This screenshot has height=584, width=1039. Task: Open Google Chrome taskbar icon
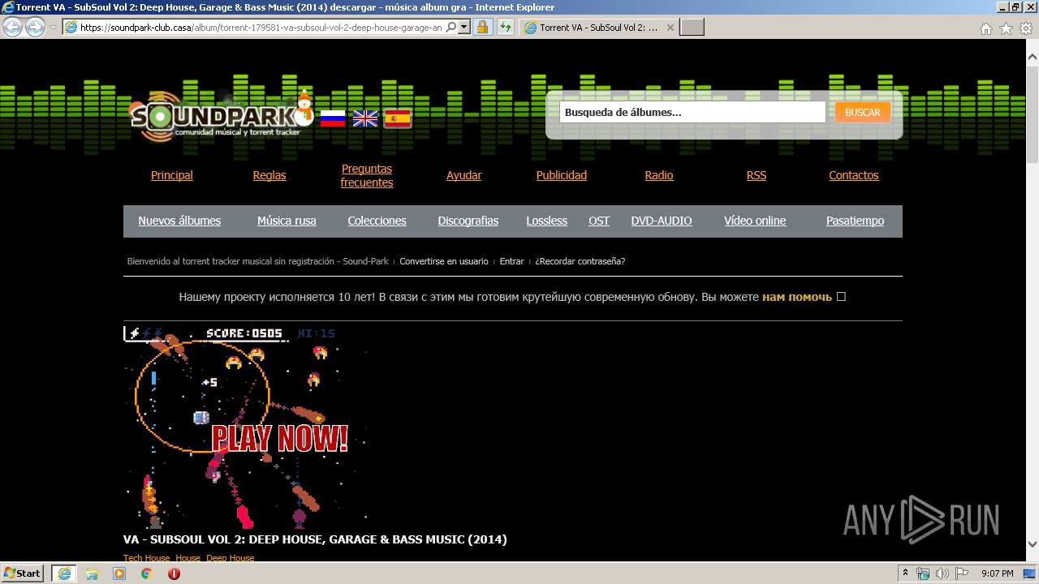147,573
